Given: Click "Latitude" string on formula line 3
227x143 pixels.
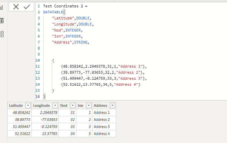Looking at the screenshot, I should point(63,18).
